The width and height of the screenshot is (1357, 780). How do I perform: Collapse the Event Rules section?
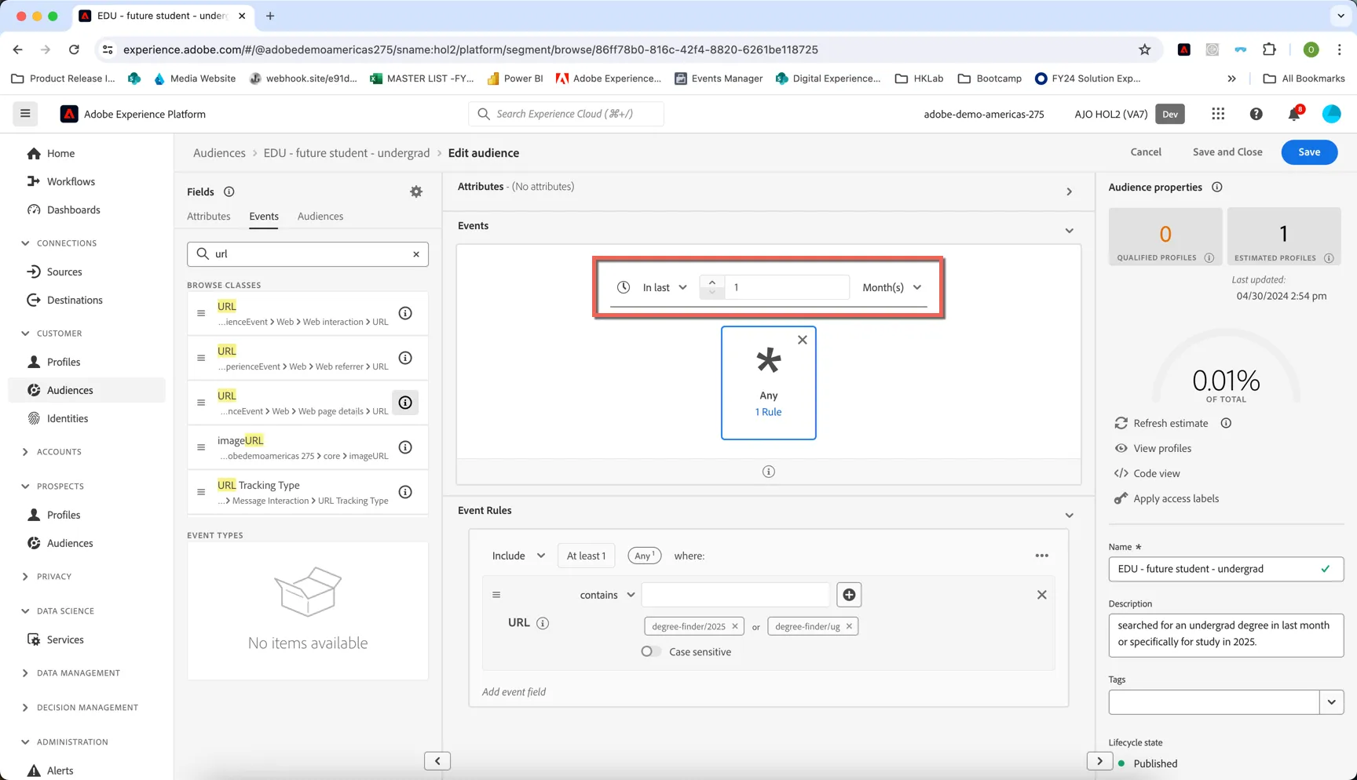[1069, 516]
